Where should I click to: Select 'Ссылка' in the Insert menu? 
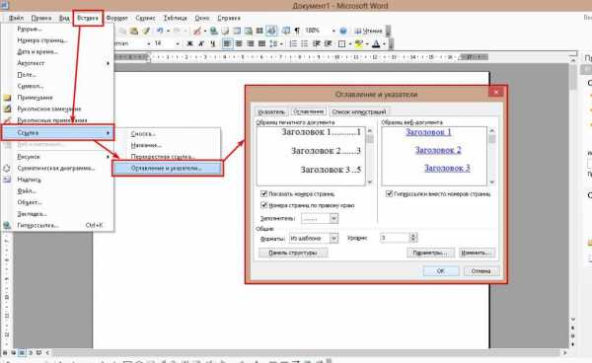tap(58, 132)
